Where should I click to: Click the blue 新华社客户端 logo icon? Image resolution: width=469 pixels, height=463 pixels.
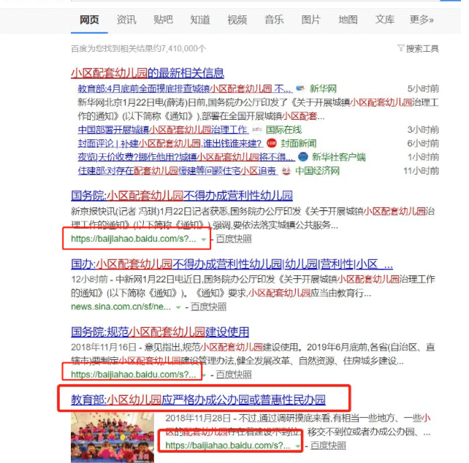pos(303,157)
